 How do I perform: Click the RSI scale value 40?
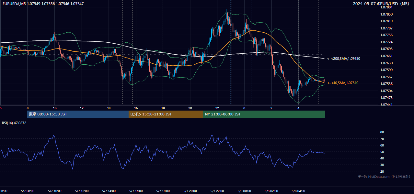pyautogui.click(x=382, y=158)
